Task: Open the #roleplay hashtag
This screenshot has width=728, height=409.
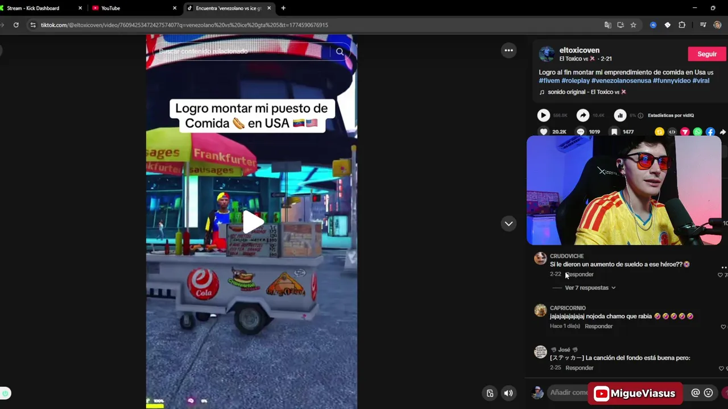Action: [576, 81]
